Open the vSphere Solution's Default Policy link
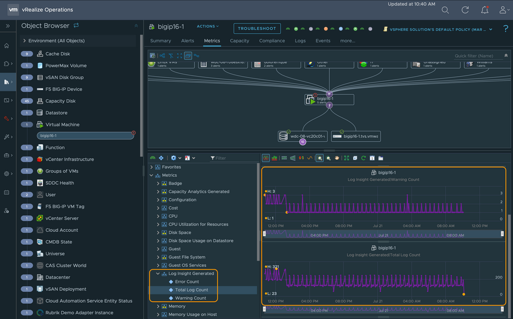This screenshot has width=513, height=319. click(437, 29)
